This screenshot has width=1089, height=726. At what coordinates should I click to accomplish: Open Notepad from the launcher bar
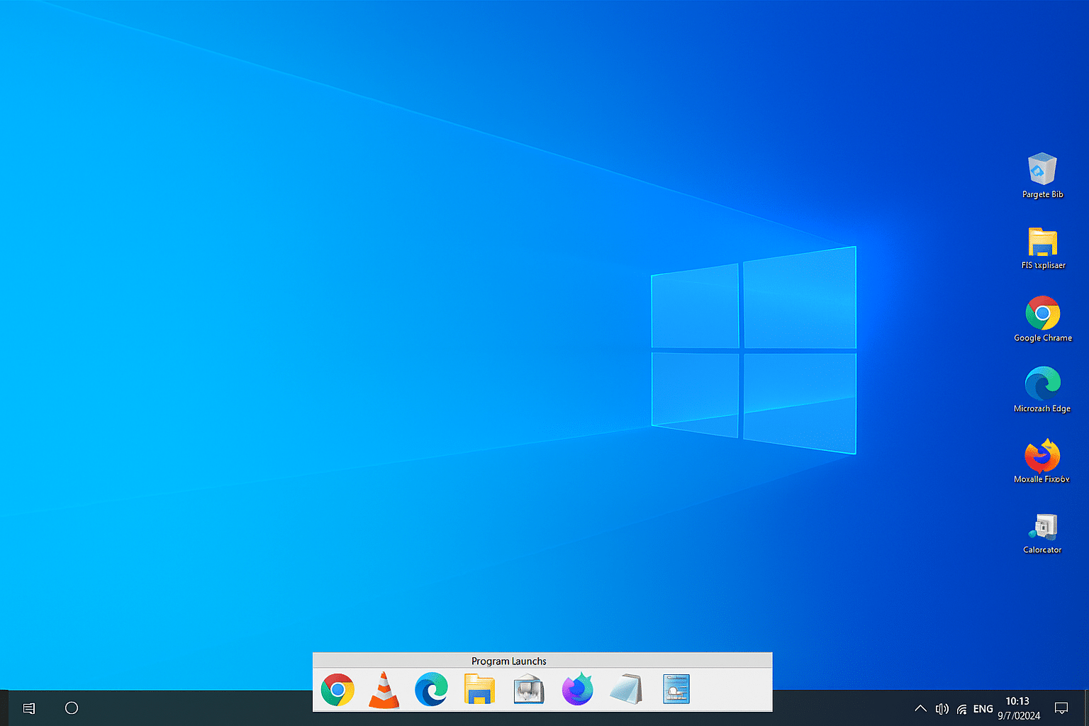(627, 688)
